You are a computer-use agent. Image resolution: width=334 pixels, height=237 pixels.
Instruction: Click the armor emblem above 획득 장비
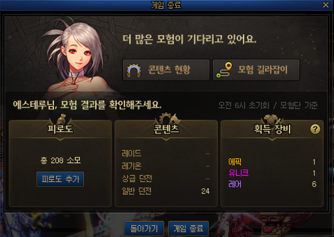272,118
